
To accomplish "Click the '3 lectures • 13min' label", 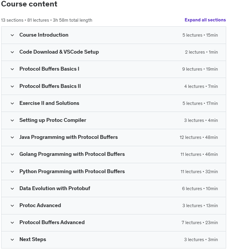I will point(200,206).
